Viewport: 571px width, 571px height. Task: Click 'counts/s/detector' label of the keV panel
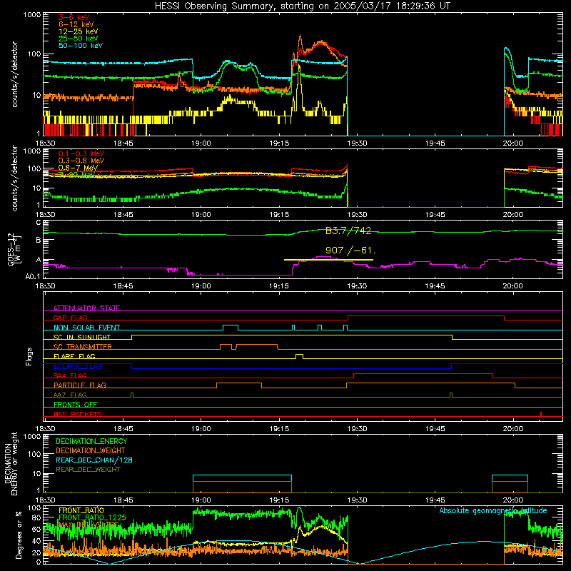pos(14,74)
